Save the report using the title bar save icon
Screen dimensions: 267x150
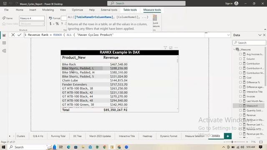[x=5, y=4]
